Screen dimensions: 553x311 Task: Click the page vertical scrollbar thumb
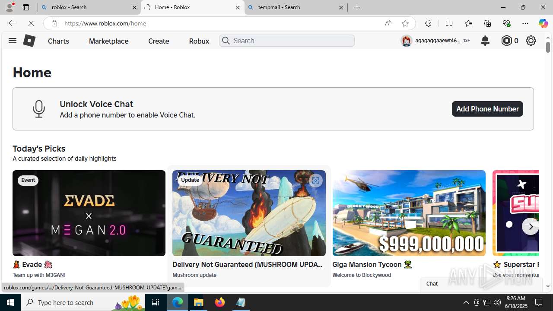548,47
